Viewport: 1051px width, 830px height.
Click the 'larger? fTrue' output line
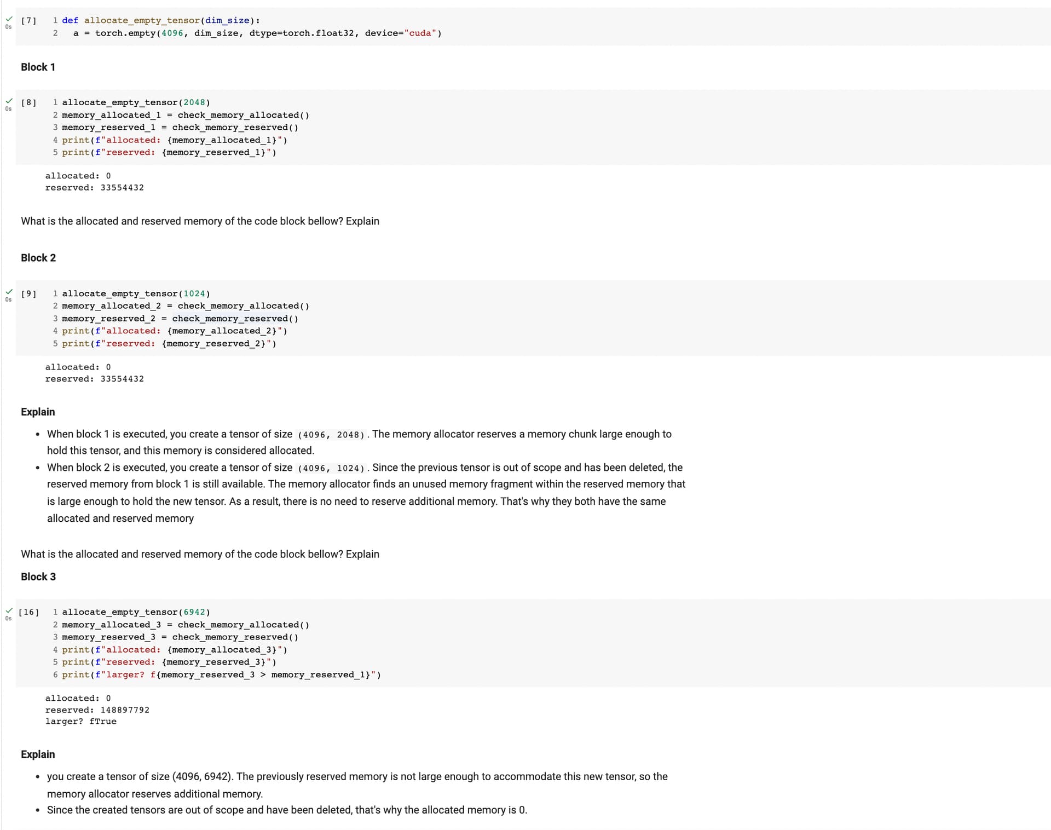(80, 721)
